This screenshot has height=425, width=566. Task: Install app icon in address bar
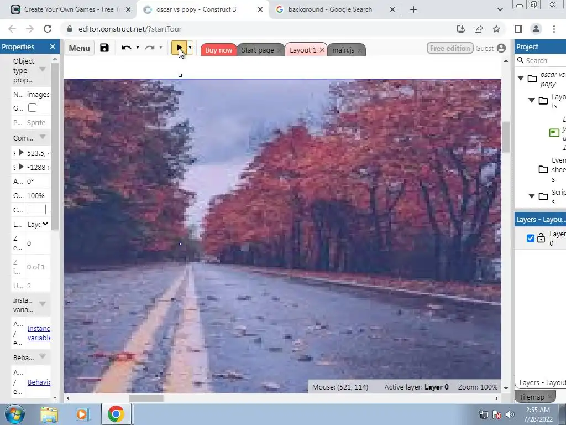pos(461,29)
